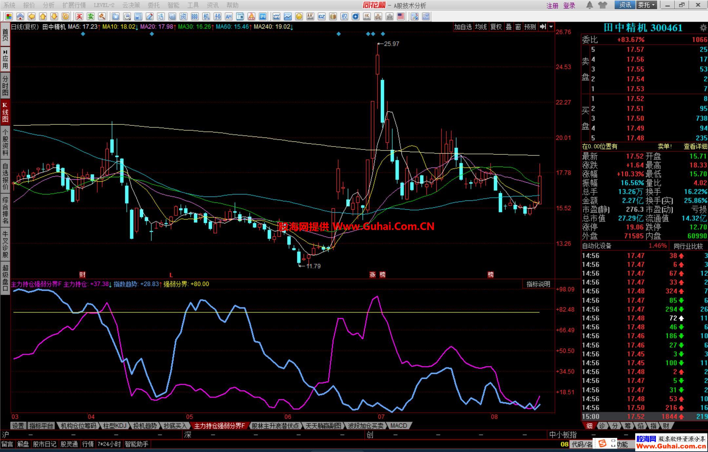Collapse side panel with arrow-bar button
The image size is (708, 452).
click(x=543, y=27)
